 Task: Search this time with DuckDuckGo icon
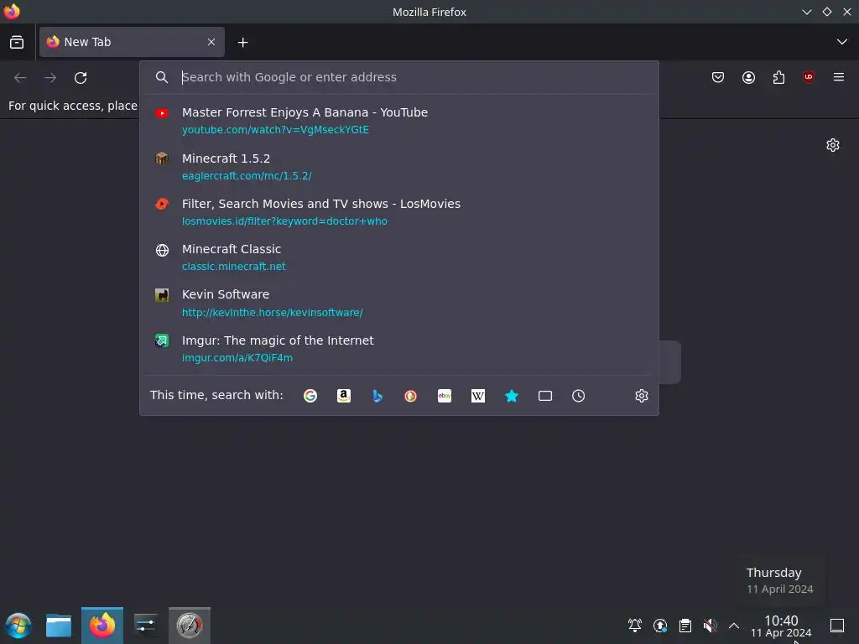[x=410, y=396]
